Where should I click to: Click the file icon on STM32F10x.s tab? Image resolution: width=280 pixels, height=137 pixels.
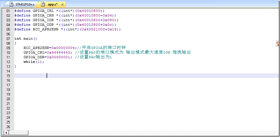pyautogui.click(x=11, y=4)
